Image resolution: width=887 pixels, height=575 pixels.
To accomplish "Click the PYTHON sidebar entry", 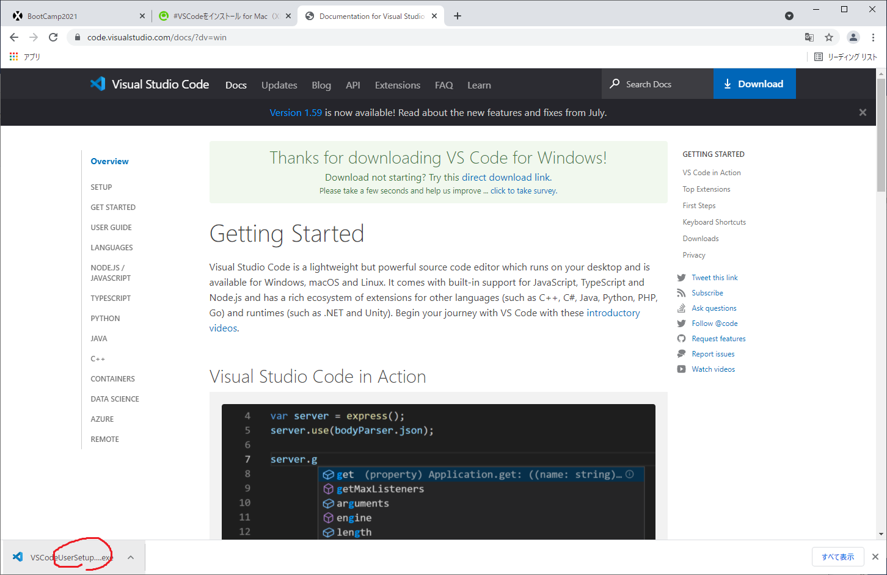I will click(x=104, y=318).
